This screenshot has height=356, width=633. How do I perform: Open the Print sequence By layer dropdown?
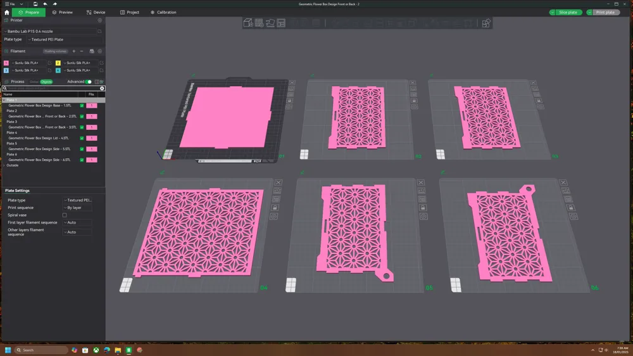coord(77,208)
